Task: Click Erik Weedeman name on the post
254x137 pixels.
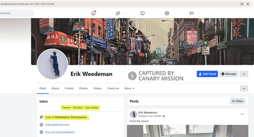Action: point(148,113)
